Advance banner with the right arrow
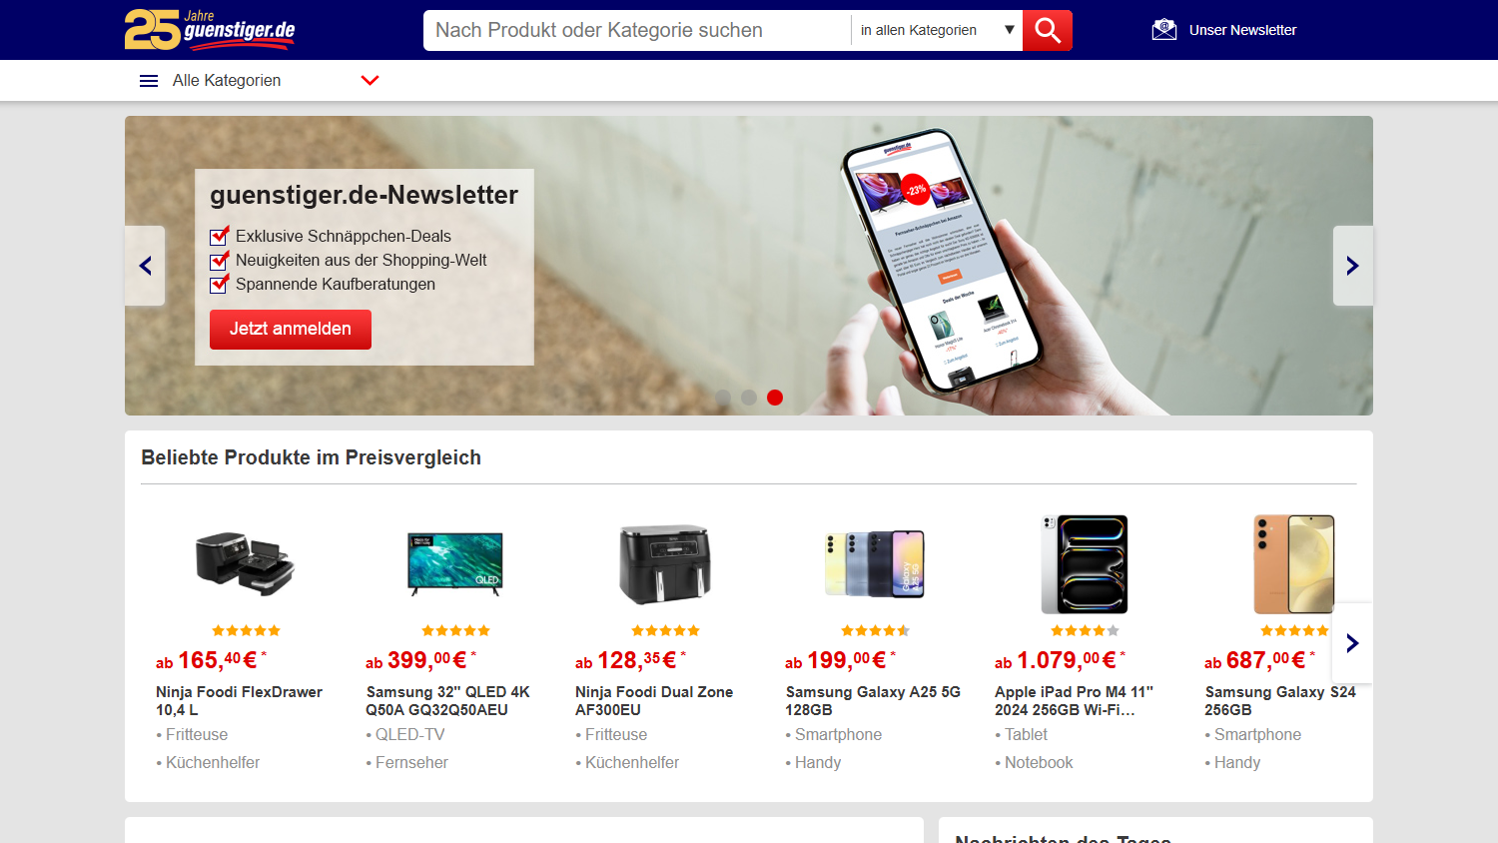The image size is (1498, 843). tap(1352, 266)
